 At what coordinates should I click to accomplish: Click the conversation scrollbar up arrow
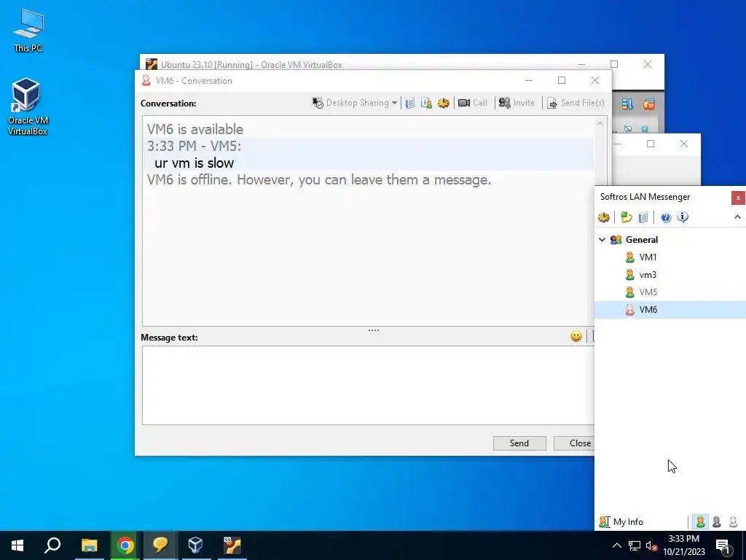tap(600, 123)
